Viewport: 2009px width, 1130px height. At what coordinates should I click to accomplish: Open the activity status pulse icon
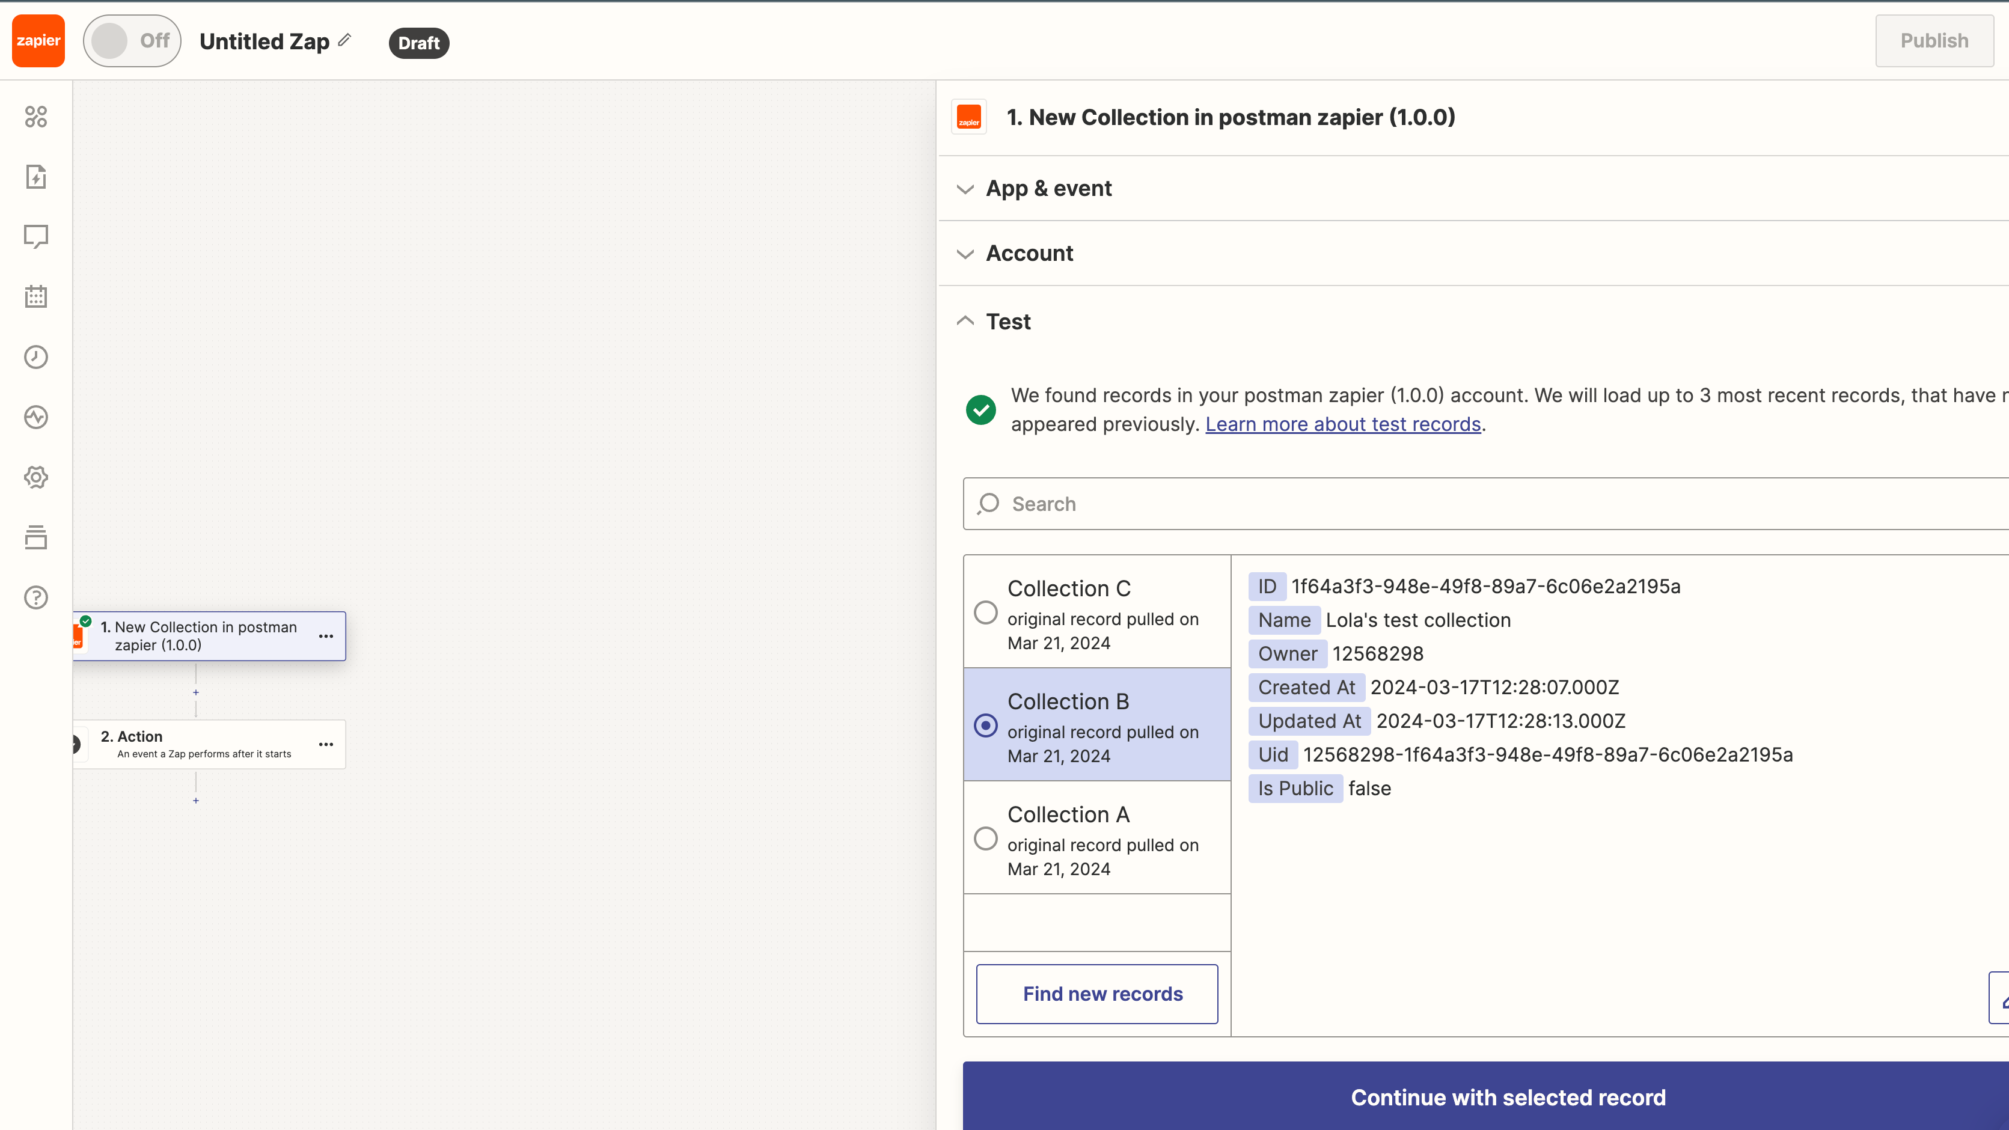pyautogui.click(x=36, y=417)
